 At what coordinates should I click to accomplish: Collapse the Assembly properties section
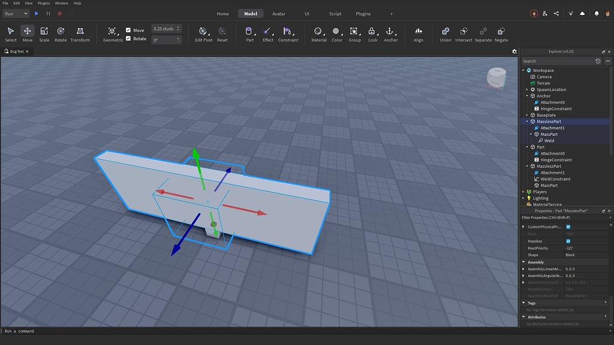[x=523, y=262]
